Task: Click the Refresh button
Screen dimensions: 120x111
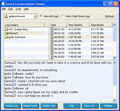Action: [110, 16]
